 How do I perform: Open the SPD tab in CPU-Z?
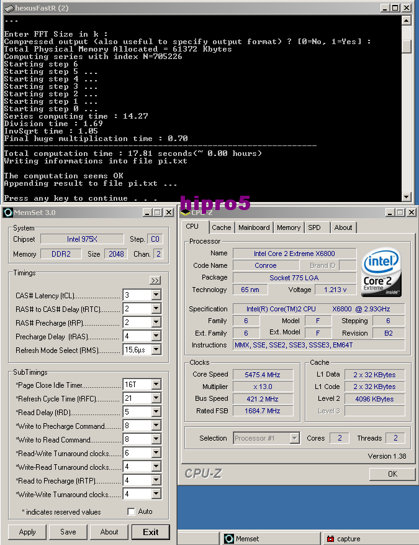click(315, 227)
